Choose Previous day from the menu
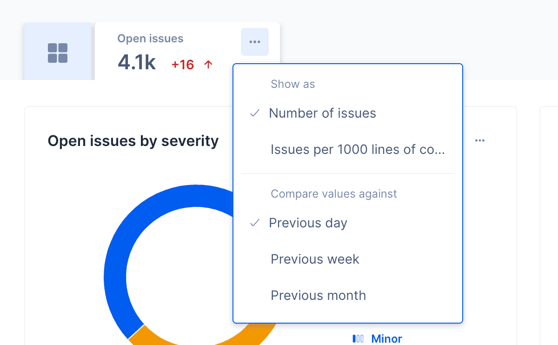 pyautogui.click(x=307, y=223)
